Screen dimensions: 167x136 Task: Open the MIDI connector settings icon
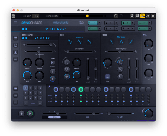click(132, 16)
